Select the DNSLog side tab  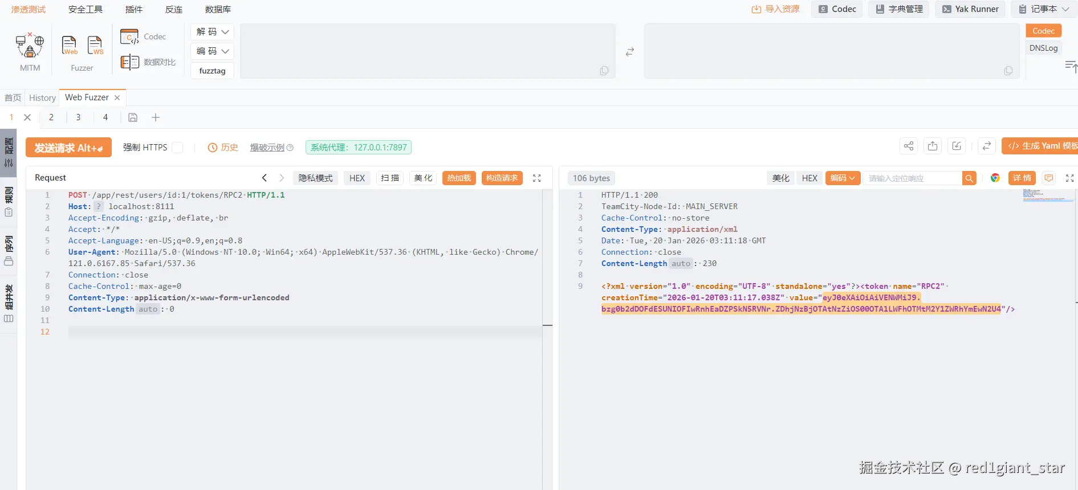coord(1043,48)
